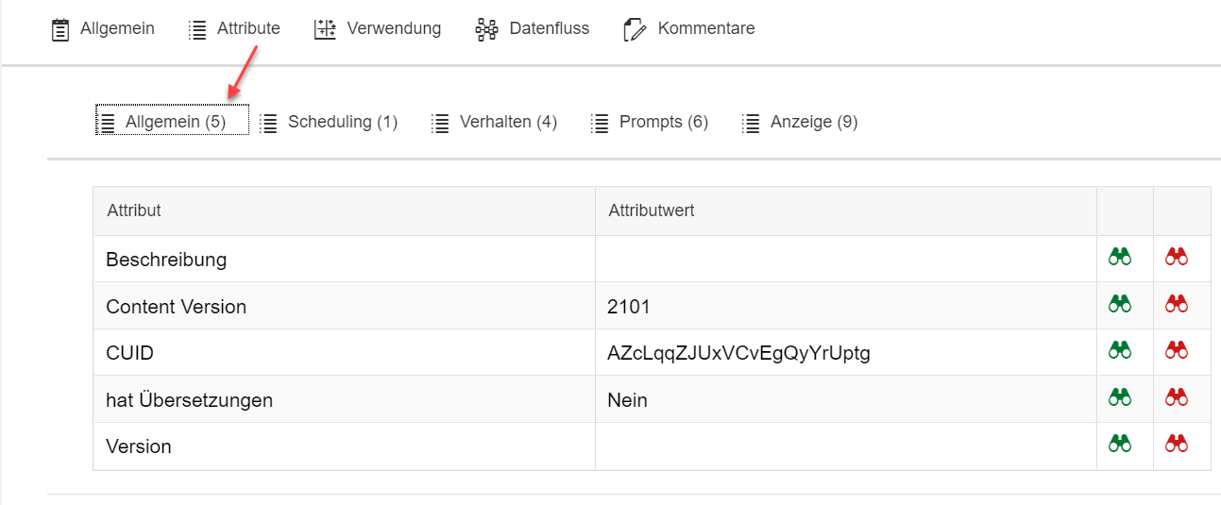Screen dimensions: 1221x505
Task: Select the Scheduling (1) sub-tab
Action: click(329, 123)
